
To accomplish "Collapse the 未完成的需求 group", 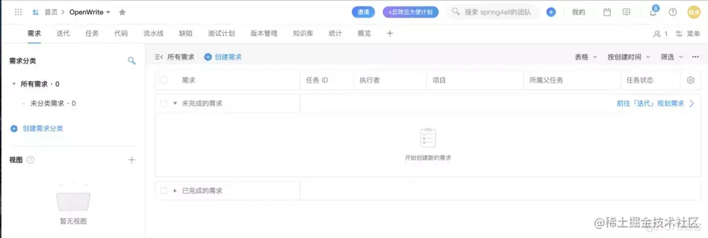I will point(175,104).
